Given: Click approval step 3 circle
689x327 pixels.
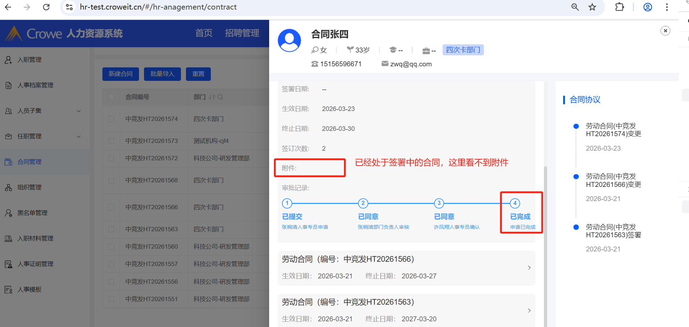Looking at the screenshot, I should [x=439, y=203].
